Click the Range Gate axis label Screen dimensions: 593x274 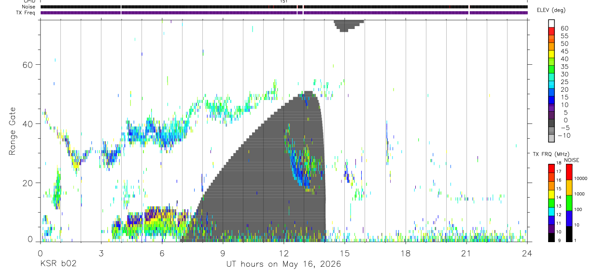click(12, 131)
